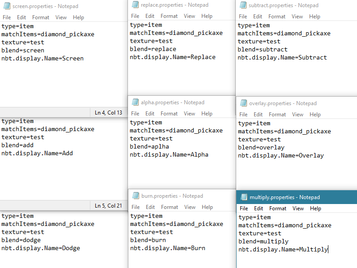Open Help menu in alpha.properties window

pyautogui.click(x=207, y=113)
